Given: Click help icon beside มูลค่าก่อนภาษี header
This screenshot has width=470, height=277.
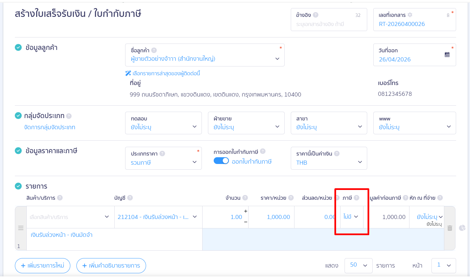Looking at the screenshot, I should 405,198.
